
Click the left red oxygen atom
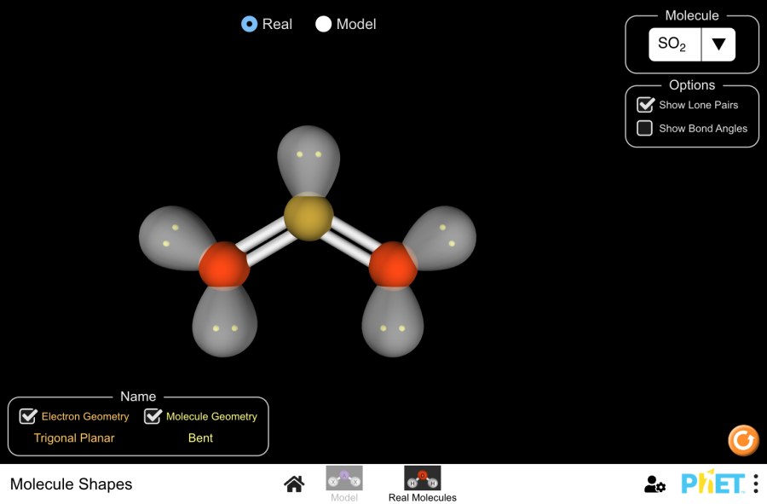(x=224, y=265)
